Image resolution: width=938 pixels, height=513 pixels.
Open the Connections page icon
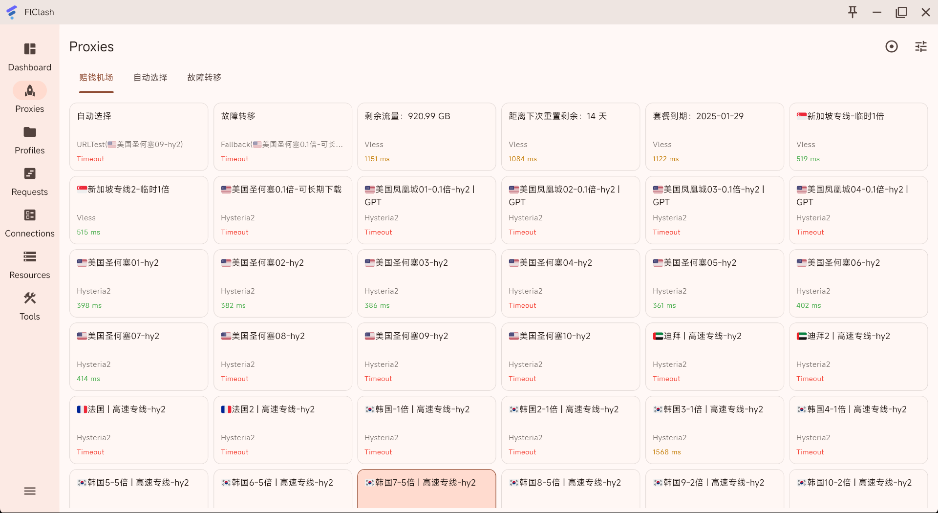point(30,215)
